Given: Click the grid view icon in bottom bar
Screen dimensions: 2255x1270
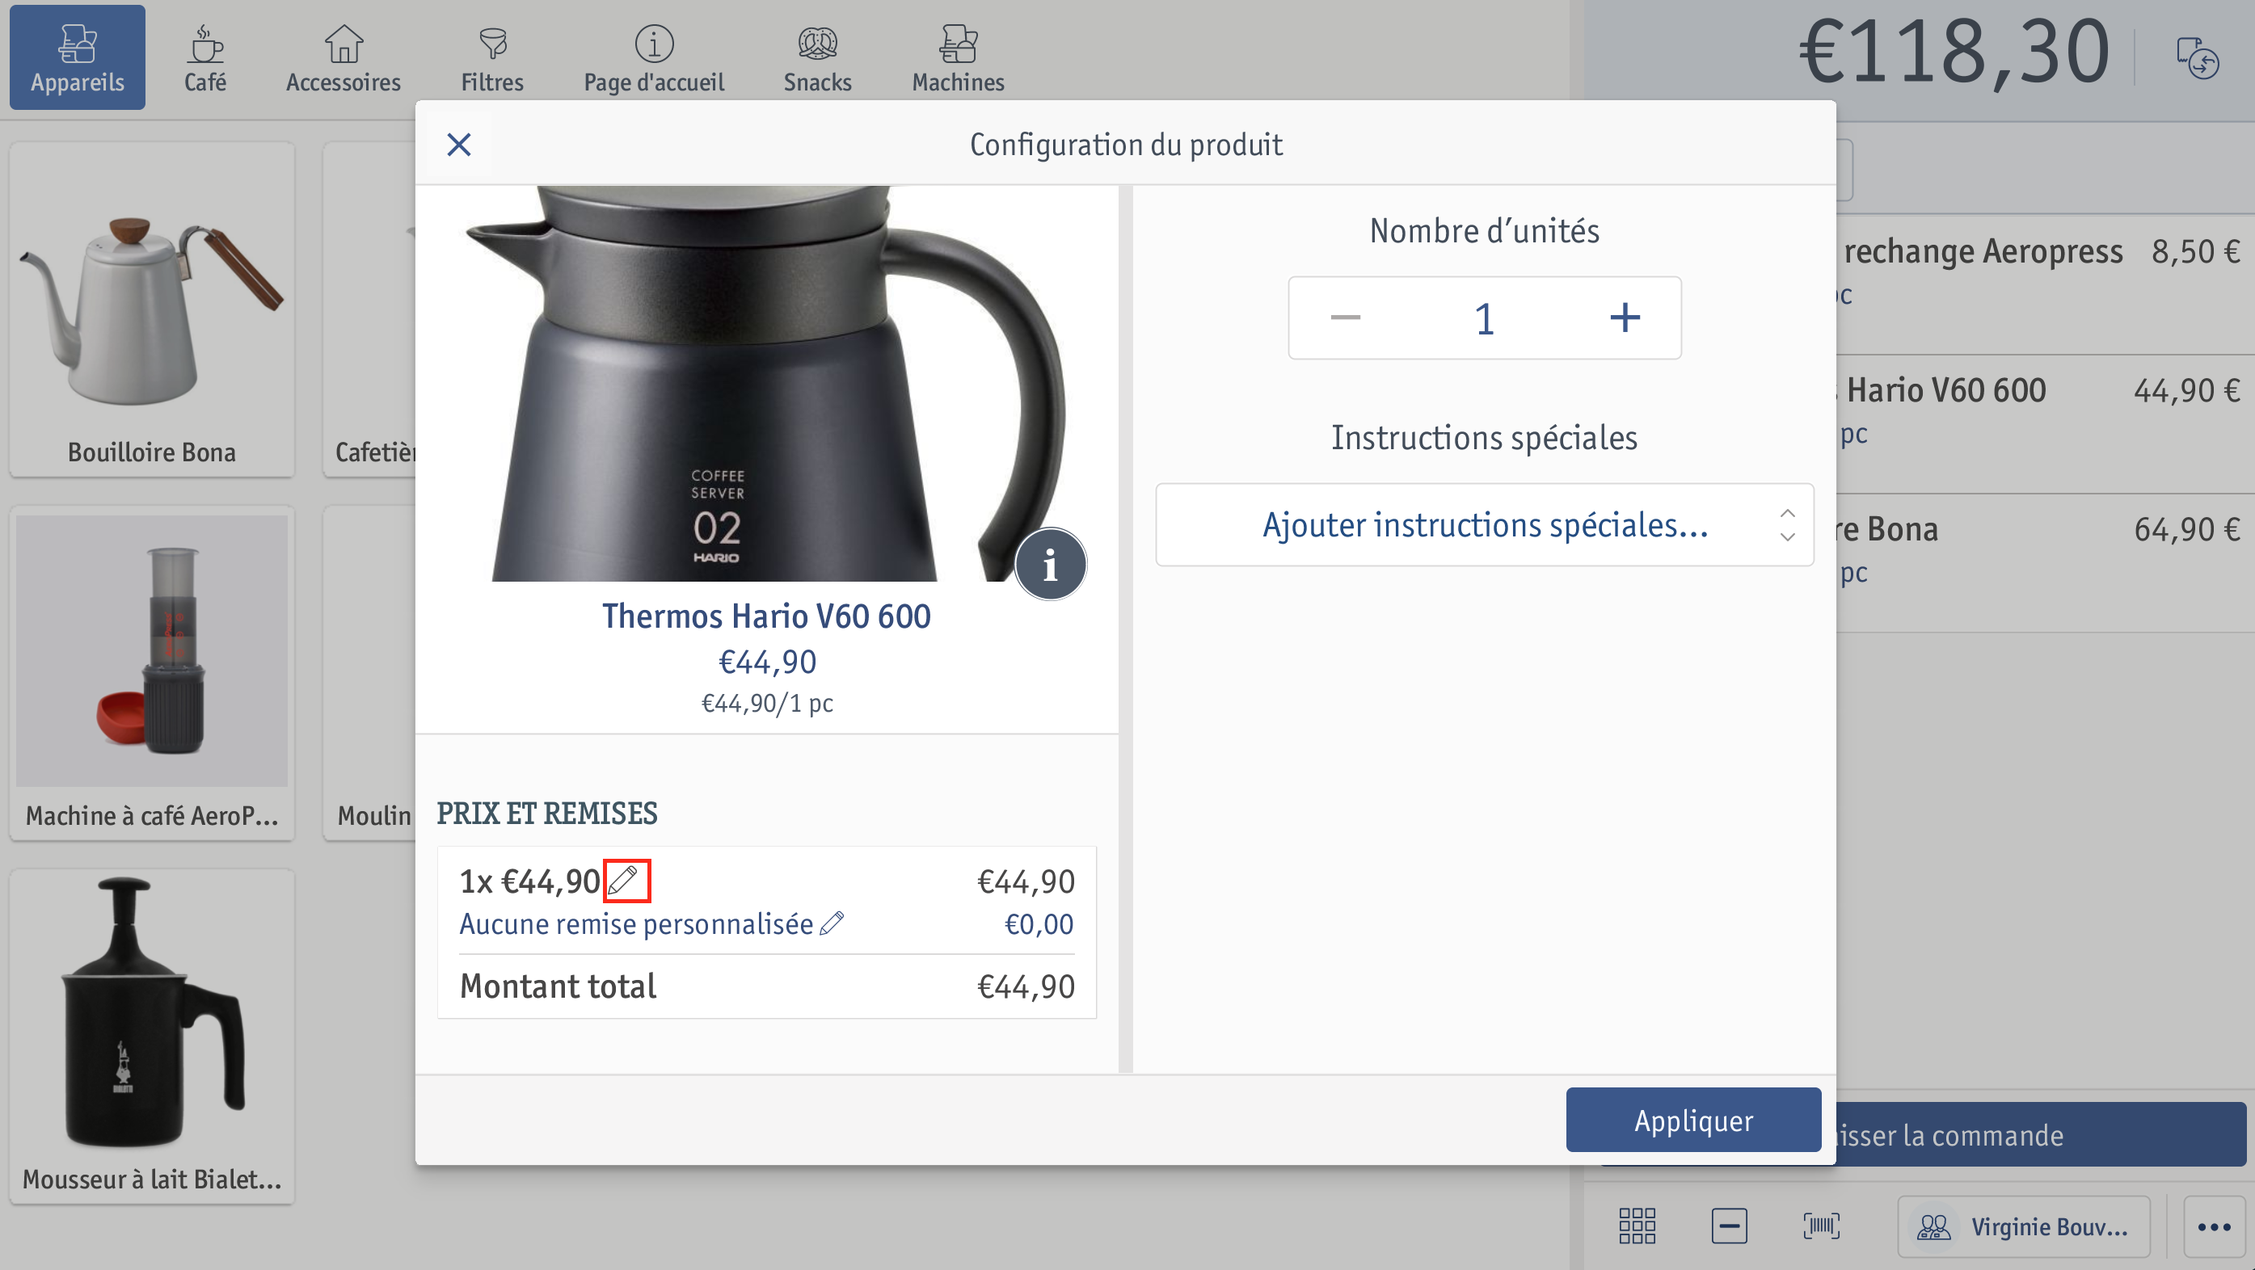Looking at the screenshot, I should coord(1637,1226).
